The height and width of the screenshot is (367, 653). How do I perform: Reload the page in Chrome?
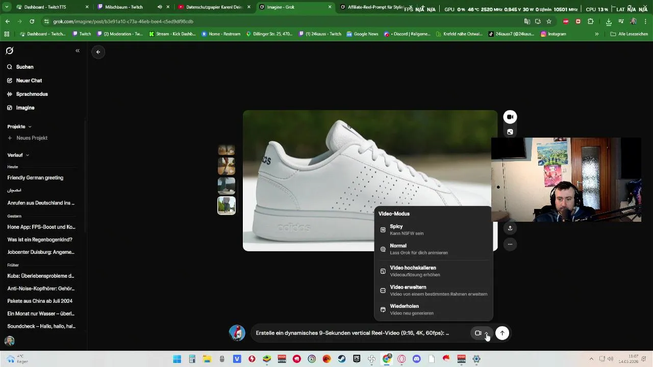click(x=32, y=21)
